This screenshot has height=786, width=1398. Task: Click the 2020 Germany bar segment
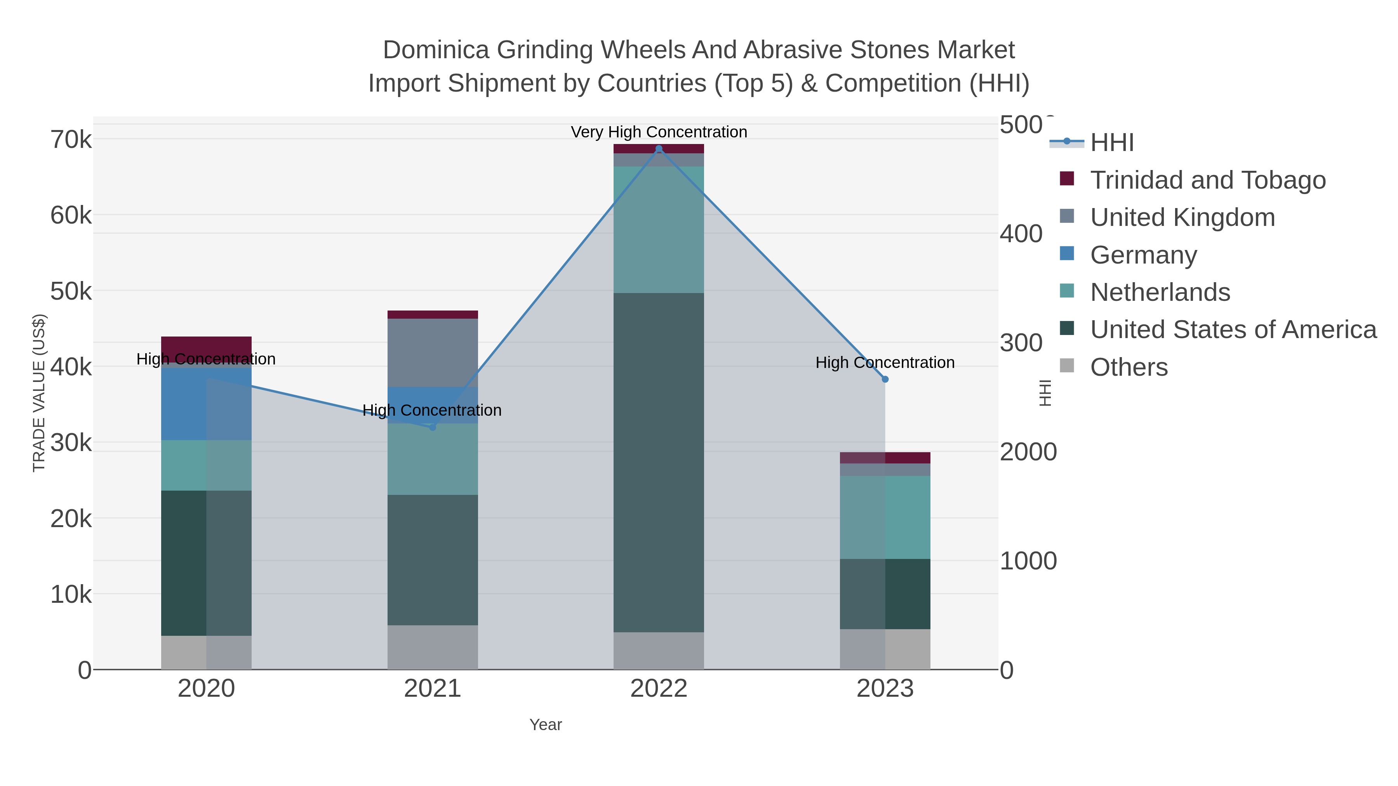pyautogui.click(x=206, y=404)
